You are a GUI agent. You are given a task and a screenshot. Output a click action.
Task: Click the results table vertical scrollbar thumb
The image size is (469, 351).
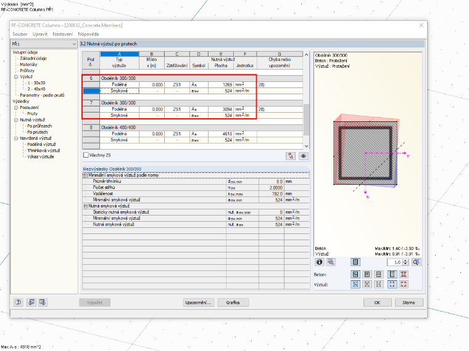[x=306, y=119]
